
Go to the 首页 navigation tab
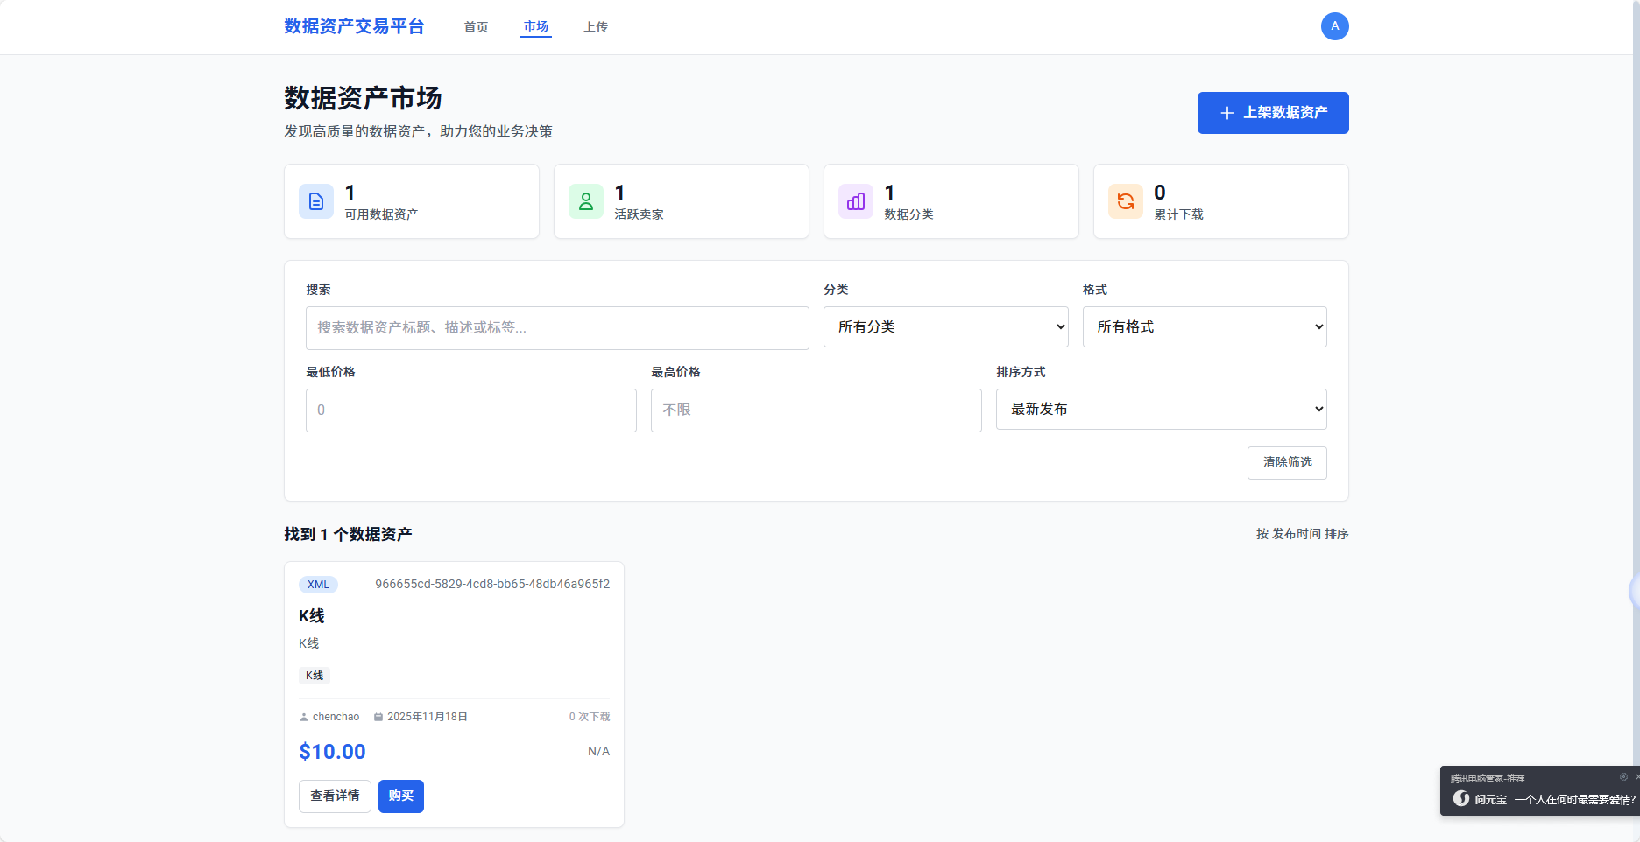[x=476, y=27]
